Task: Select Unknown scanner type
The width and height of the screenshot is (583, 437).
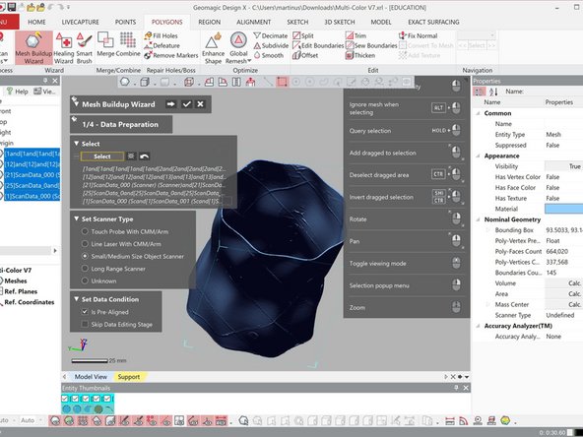Action: click(x=85, y=281)
